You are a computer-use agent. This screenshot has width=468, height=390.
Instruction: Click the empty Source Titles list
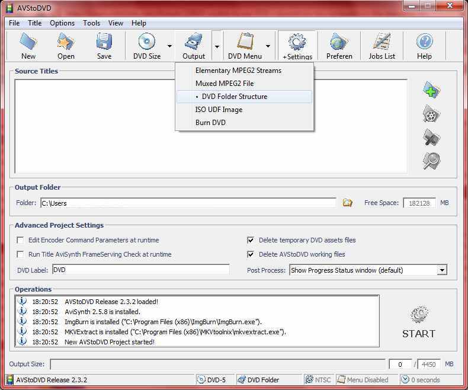point(211,126)
